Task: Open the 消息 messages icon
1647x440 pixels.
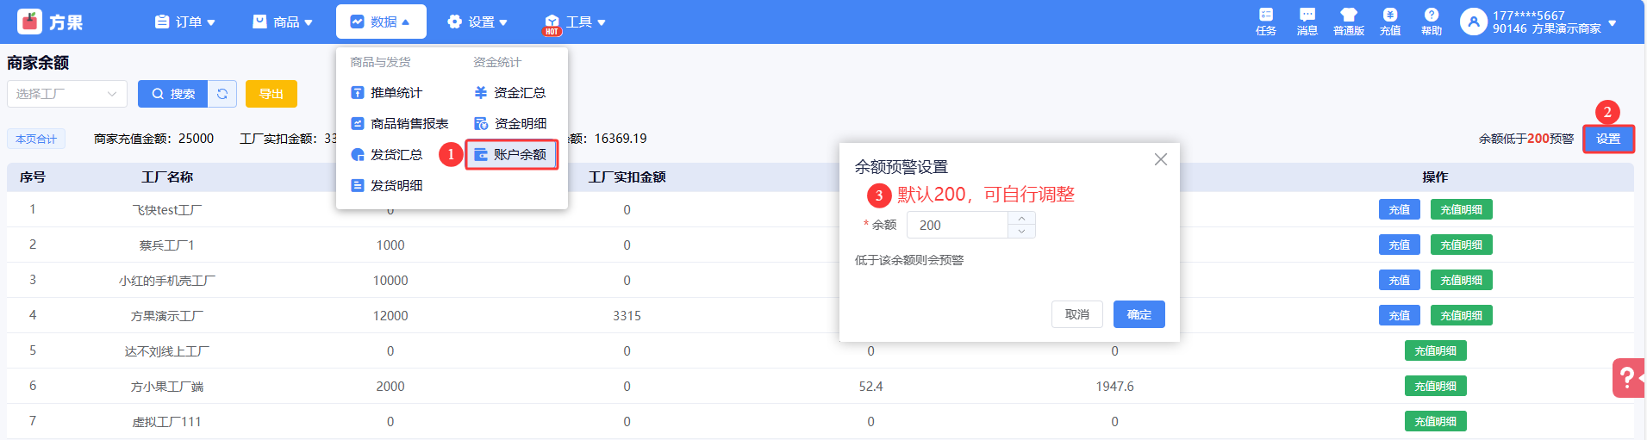Action: coord(1307,21)
